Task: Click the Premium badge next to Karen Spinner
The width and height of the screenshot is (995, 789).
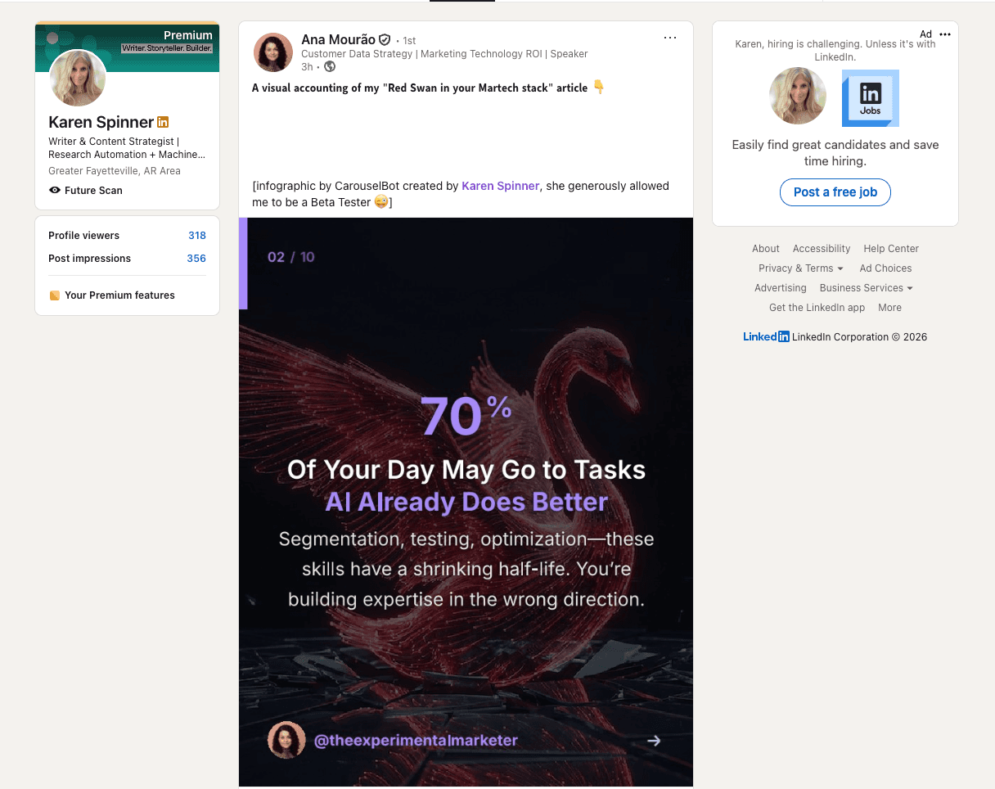Action: [163, 123]
